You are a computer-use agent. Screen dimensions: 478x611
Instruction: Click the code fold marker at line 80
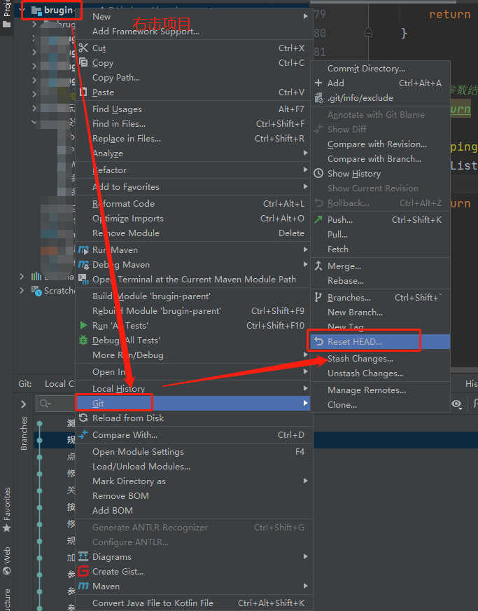tap(368, 32)
